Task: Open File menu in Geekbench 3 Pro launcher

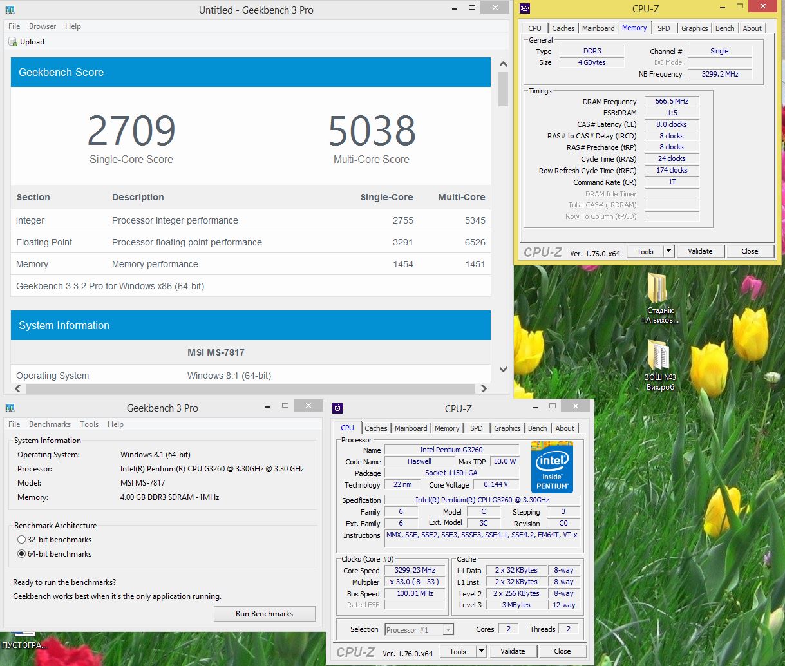Action: 14,424
